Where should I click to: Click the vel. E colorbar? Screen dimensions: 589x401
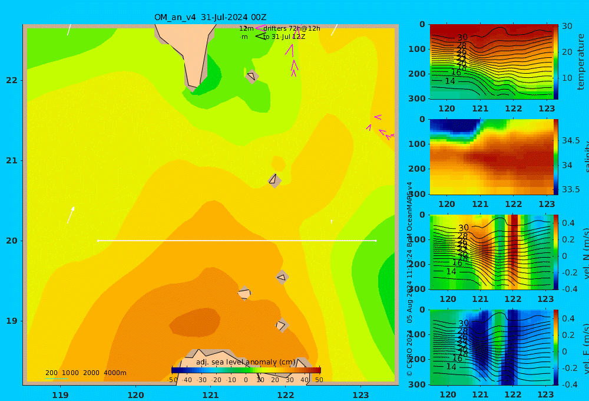[x=556, y=347]
